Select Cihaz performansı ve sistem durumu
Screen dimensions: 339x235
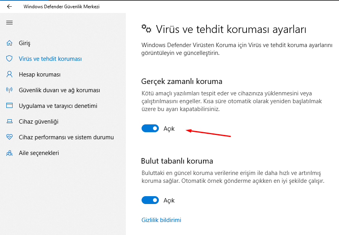click(66, 137)
